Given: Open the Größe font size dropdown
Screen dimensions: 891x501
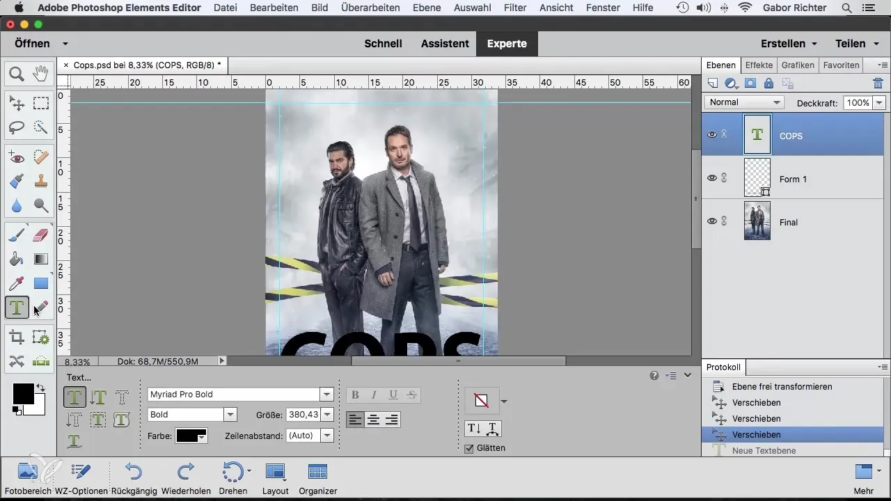Looking at the screenshot, I should point(327,414).
